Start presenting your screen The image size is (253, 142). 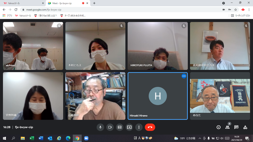pos(129,127)
